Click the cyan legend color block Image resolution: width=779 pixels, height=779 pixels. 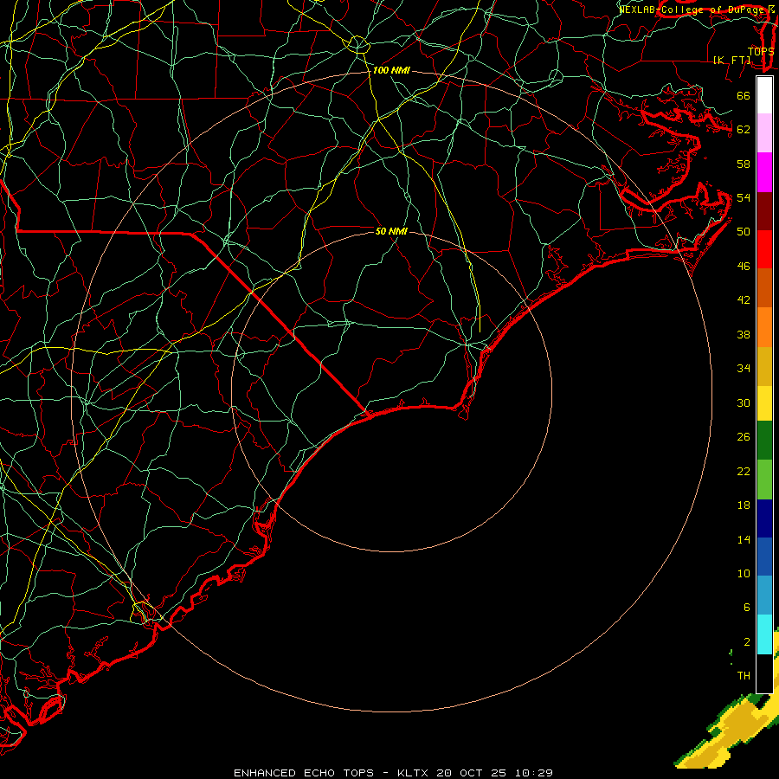tap(764, 634)
